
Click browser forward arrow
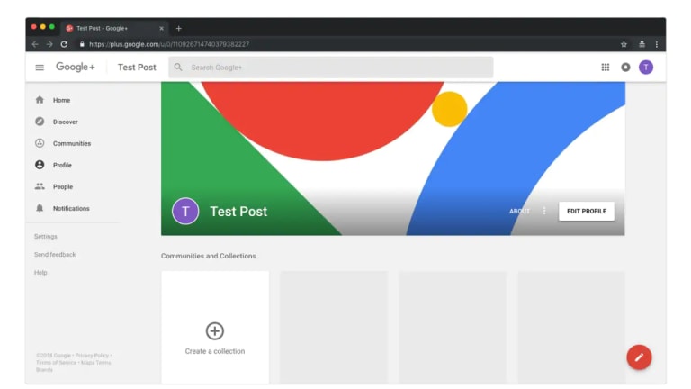pyautogui.click(x=49, y=44)
